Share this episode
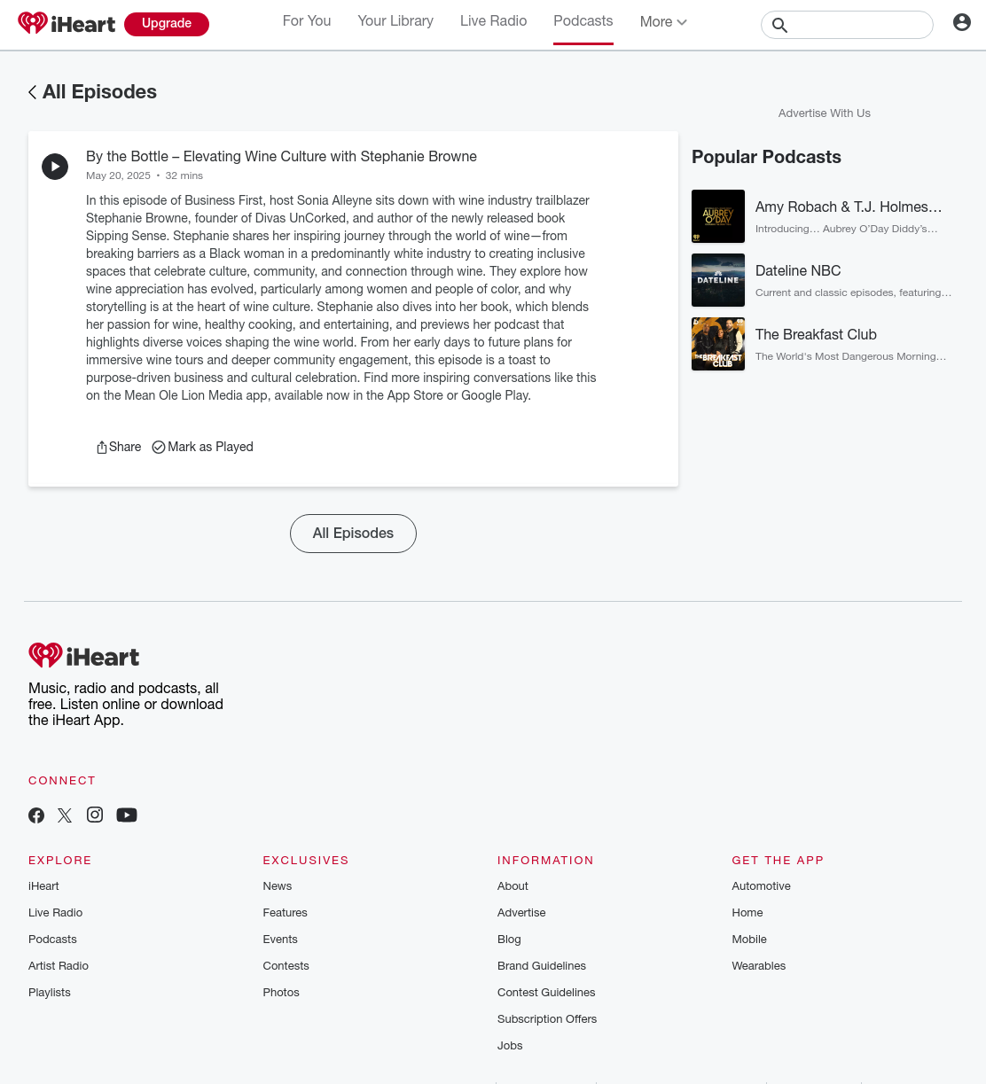The height and width of the screenshot is (1084, 986). [119, 447]
